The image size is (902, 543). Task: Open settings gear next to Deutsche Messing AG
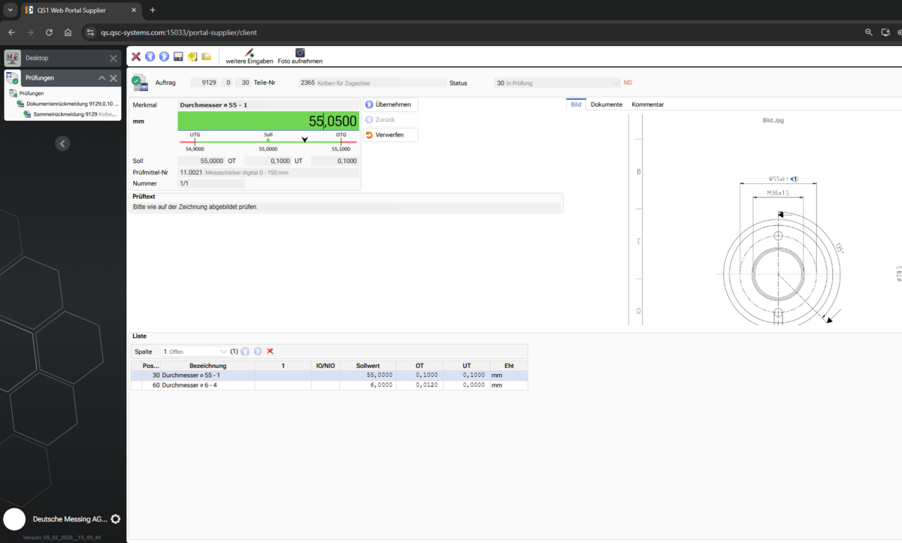(x=115, y=519)
